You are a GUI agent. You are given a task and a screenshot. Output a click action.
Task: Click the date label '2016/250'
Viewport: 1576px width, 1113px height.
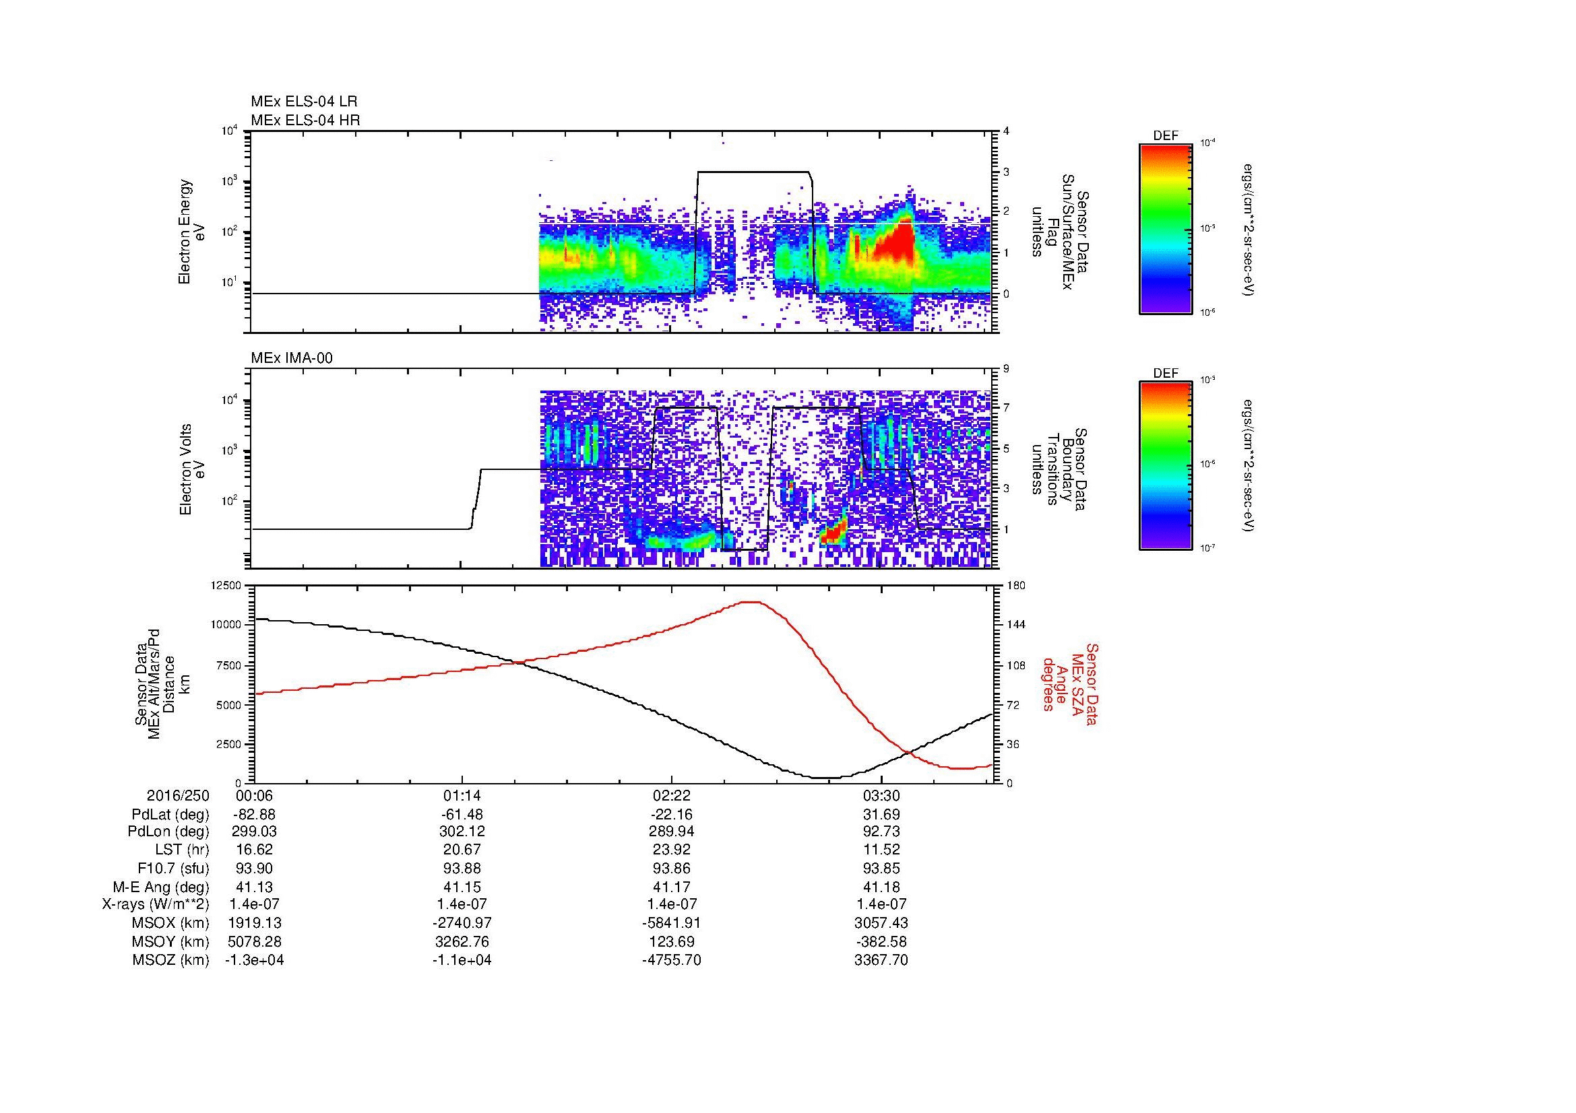[178, 795]
